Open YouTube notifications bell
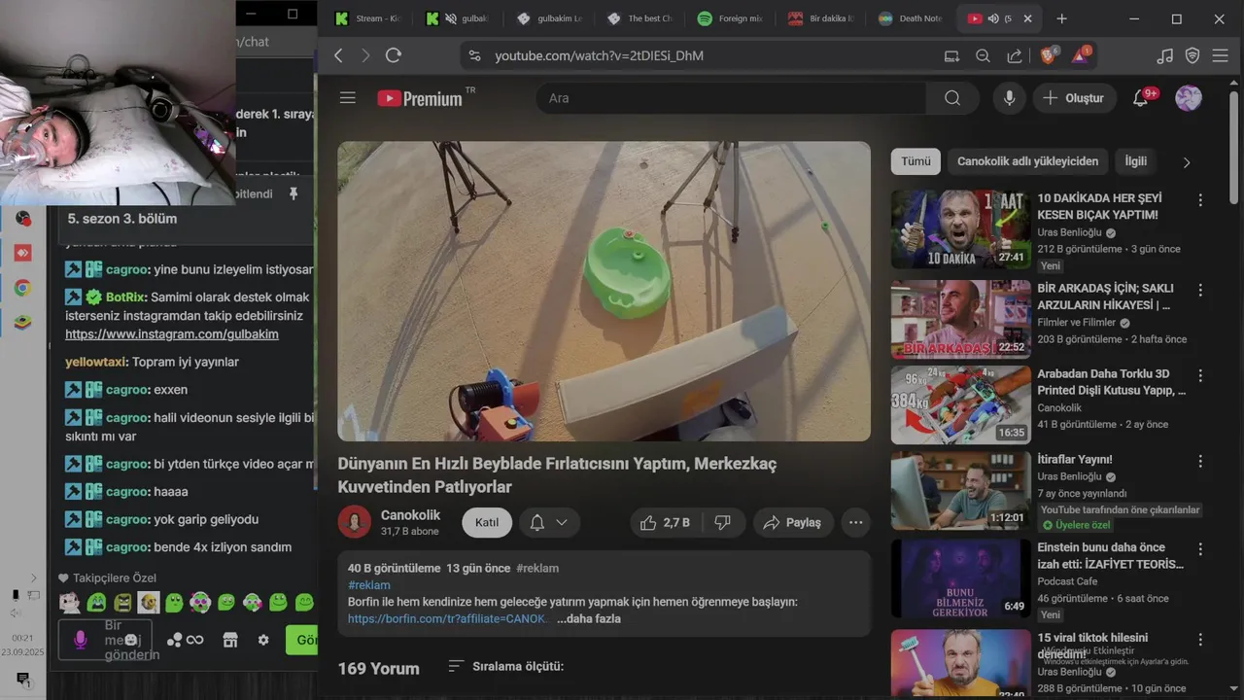The height and width of the screenshot is (700, 1244). tap(1141, 98)
